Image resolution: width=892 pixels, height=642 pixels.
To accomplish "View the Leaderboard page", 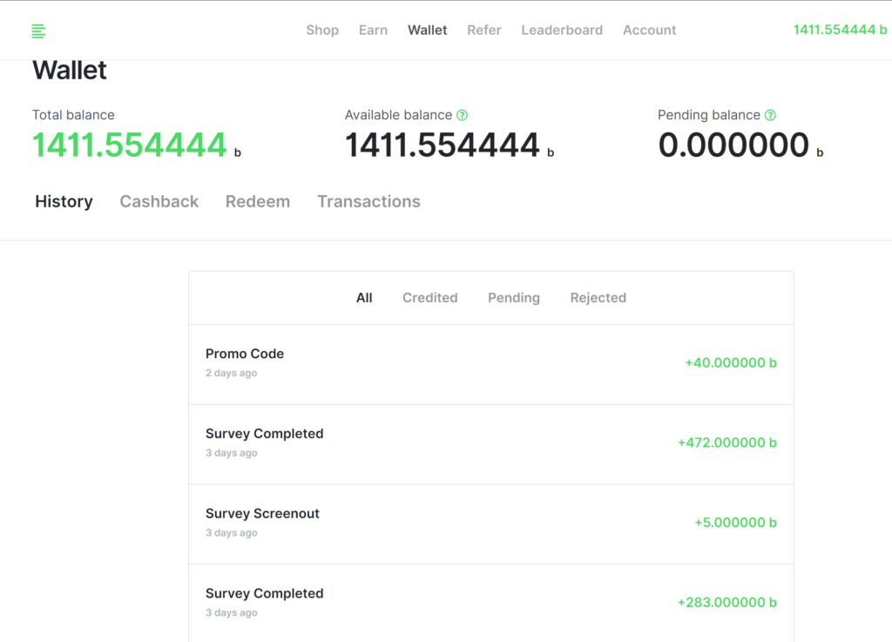I will (562, 30).
